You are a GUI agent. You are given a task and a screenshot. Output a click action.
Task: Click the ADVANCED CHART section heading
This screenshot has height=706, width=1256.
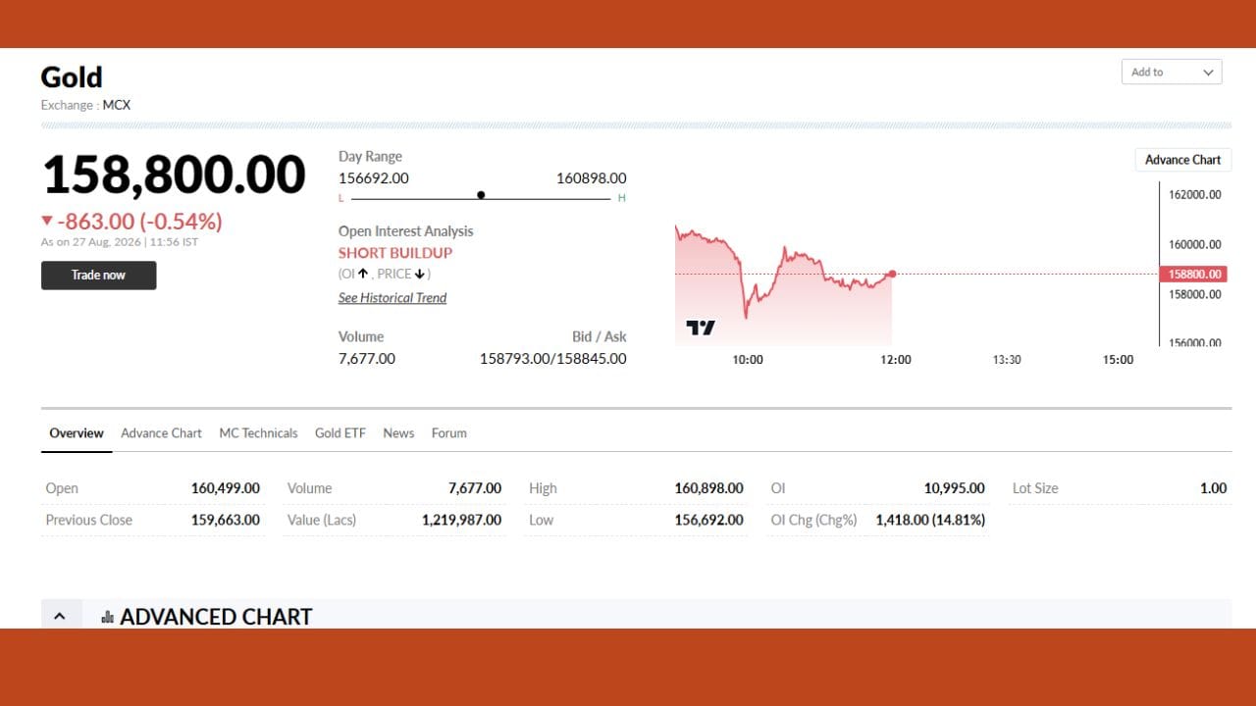tap(216, 617)
